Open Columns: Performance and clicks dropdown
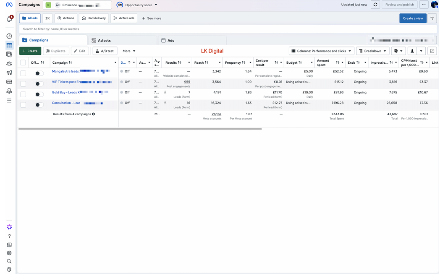Image resolution: width=440 pixels, height=275 pixels. tap(321, 51)
